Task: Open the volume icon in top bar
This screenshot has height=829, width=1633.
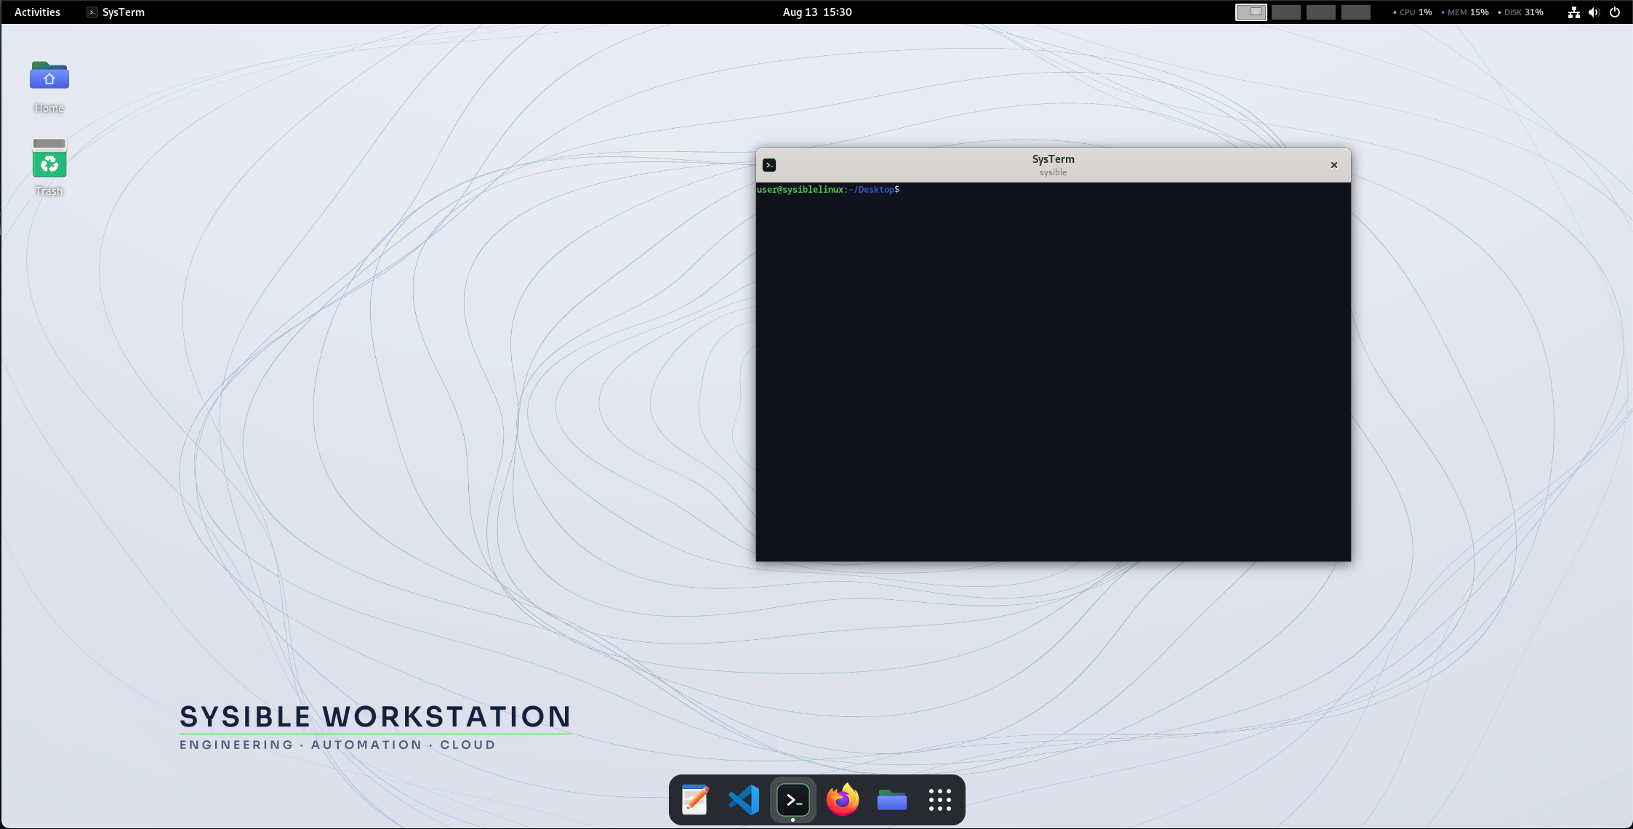Action: (x=1594, y=12)
